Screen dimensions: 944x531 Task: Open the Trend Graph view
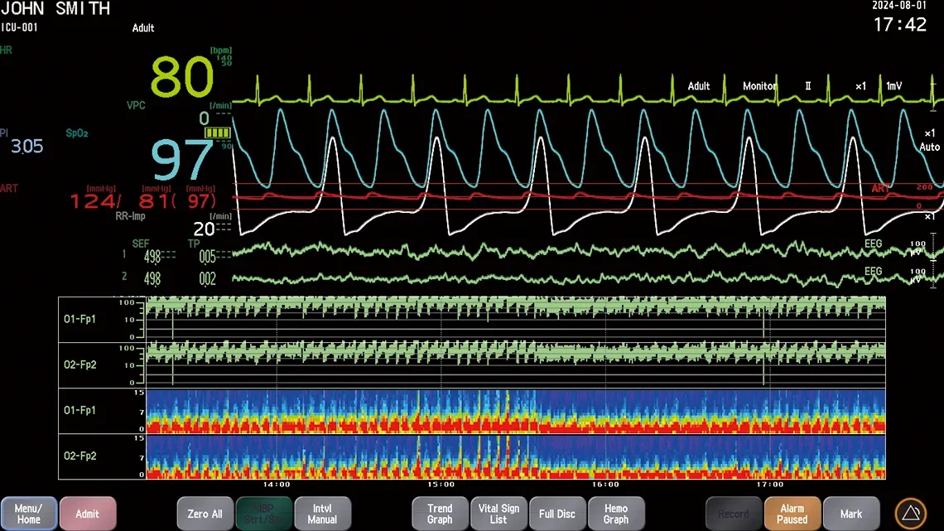[x=440, y=514]
